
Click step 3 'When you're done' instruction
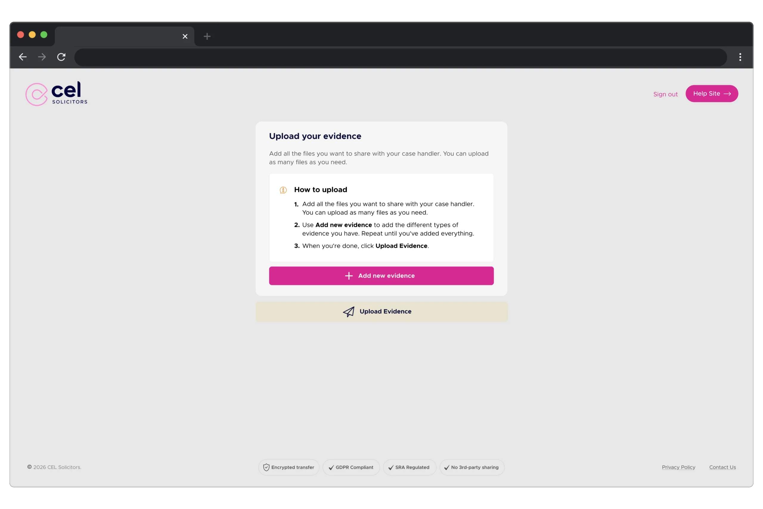tap(362, 246)
